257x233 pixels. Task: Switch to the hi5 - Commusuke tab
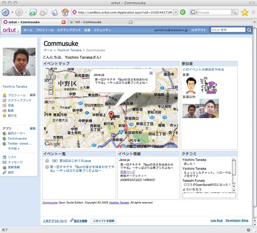tap(101, 22)
